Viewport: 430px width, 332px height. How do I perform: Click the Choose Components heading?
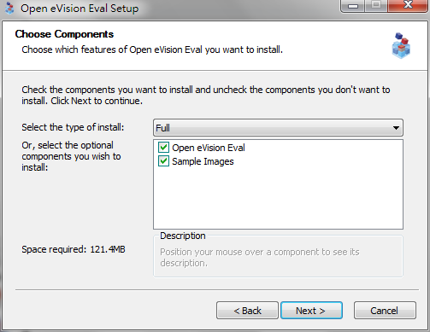(64, 34)
